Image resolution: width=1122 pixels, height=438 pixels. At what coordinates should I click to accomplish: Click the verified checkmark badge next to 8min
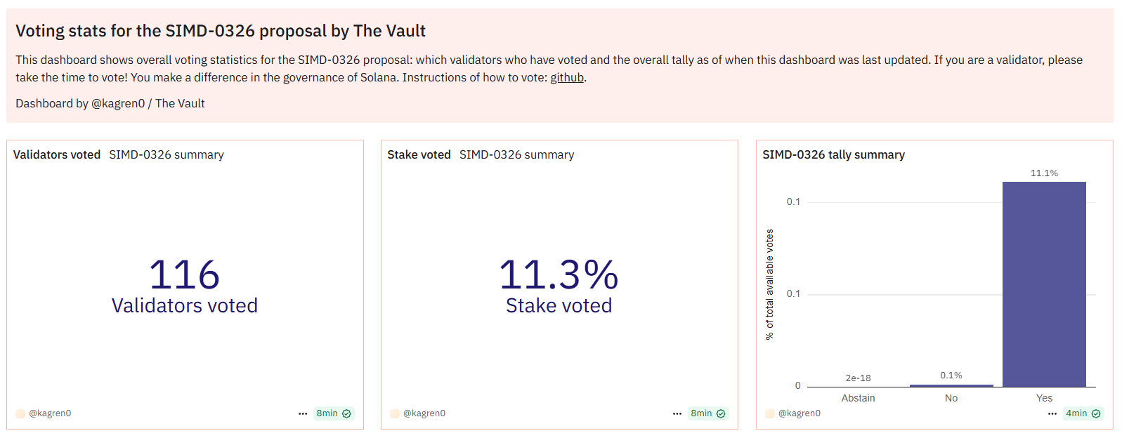346,413
